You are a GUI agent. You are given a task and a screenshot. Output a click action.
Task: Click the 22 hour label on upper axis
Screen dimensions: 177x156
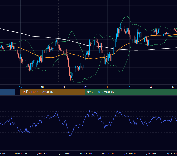coord(86,87)
